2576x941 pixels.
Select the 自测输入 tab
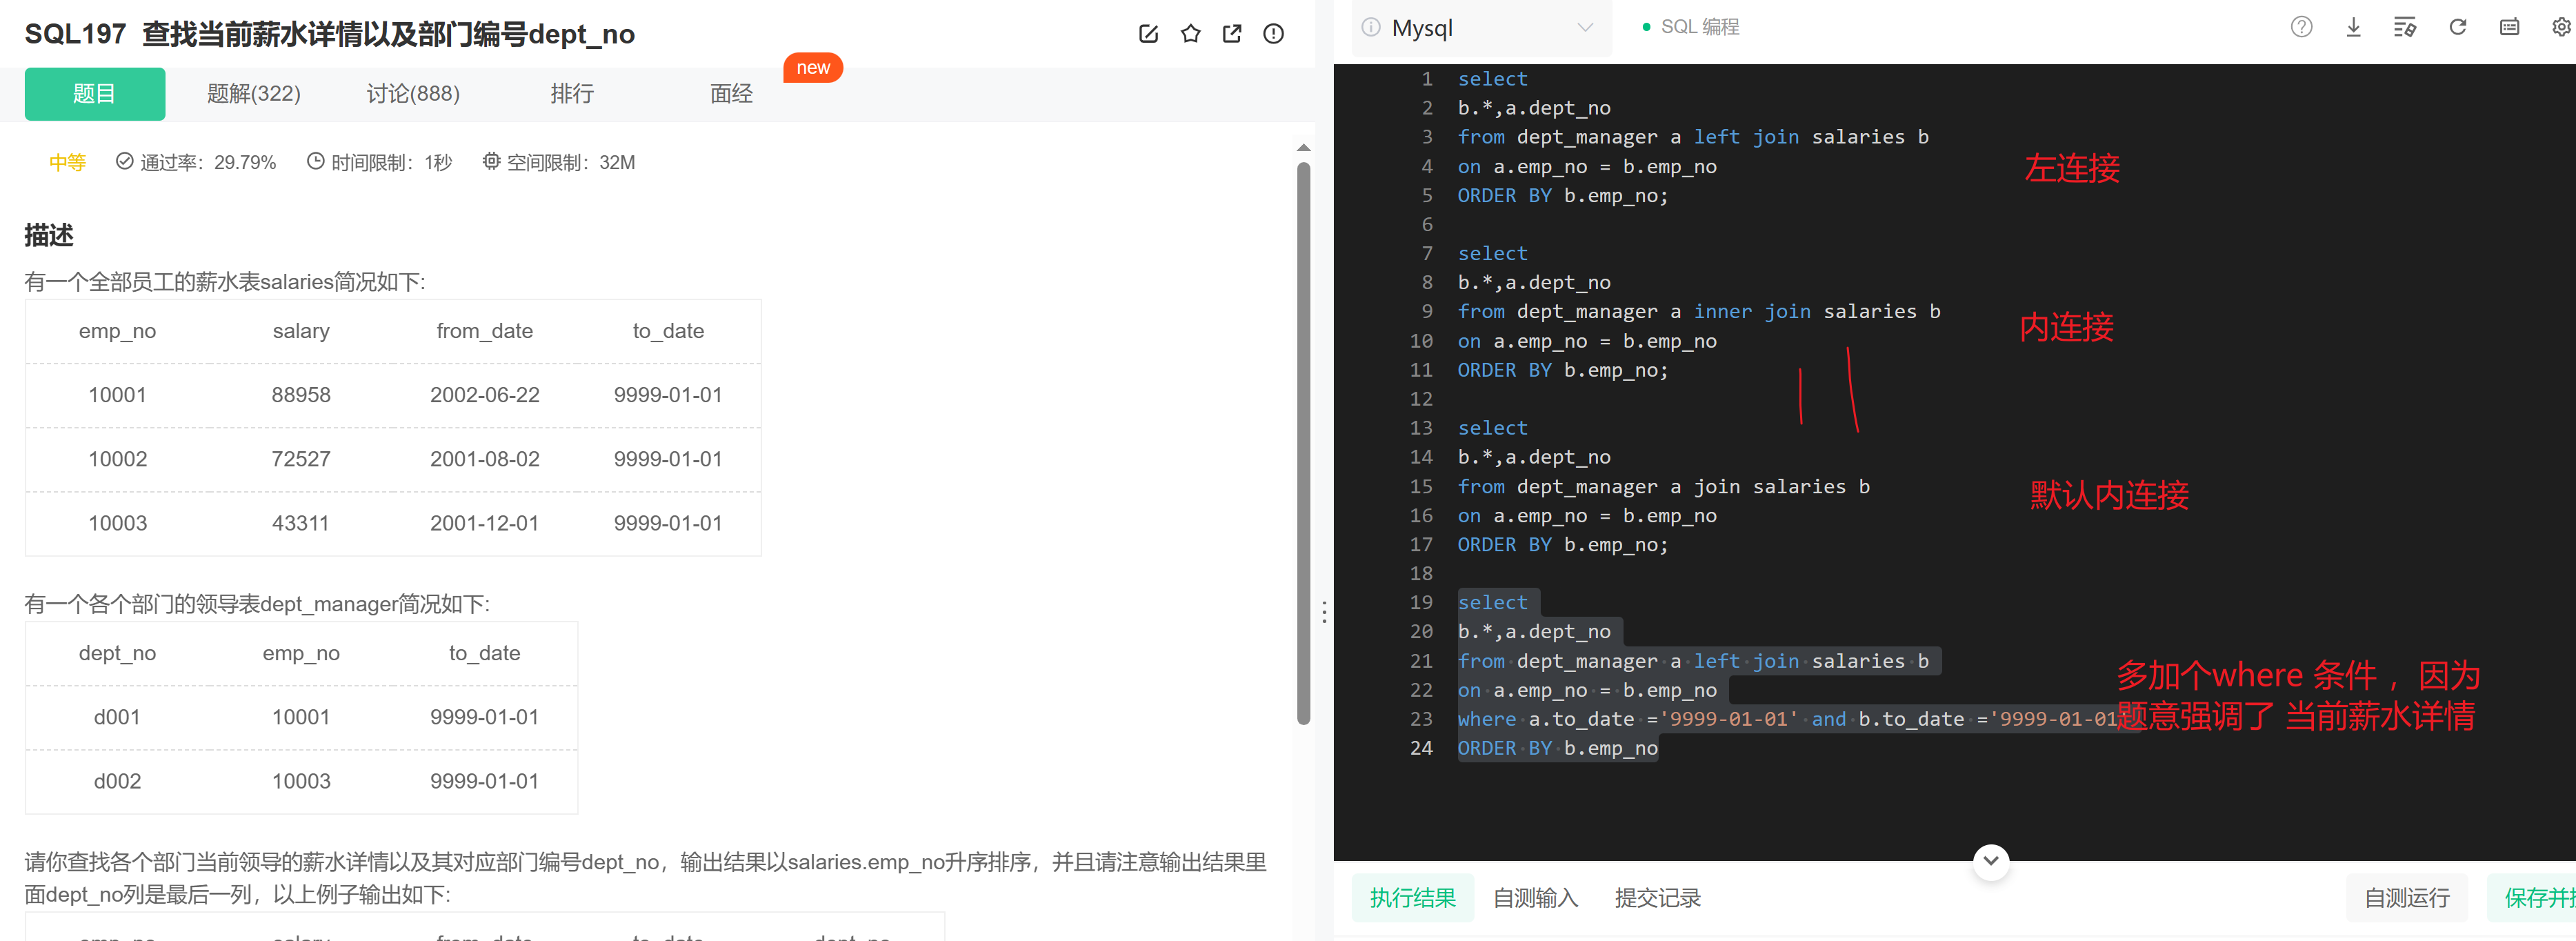pyautogui.click(x=1535, y=898)
